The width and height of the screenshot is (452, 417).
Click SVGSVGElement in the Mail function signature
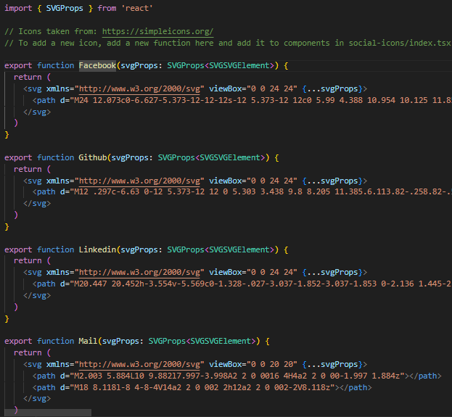[221, 341]
